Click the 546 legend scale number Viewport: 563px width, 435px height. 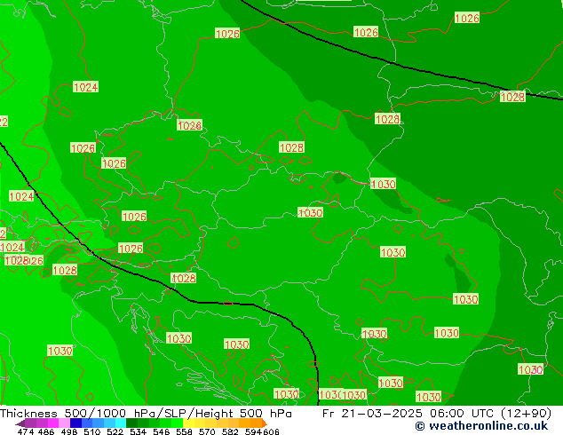pyautogui.click(x=160, y=432)
